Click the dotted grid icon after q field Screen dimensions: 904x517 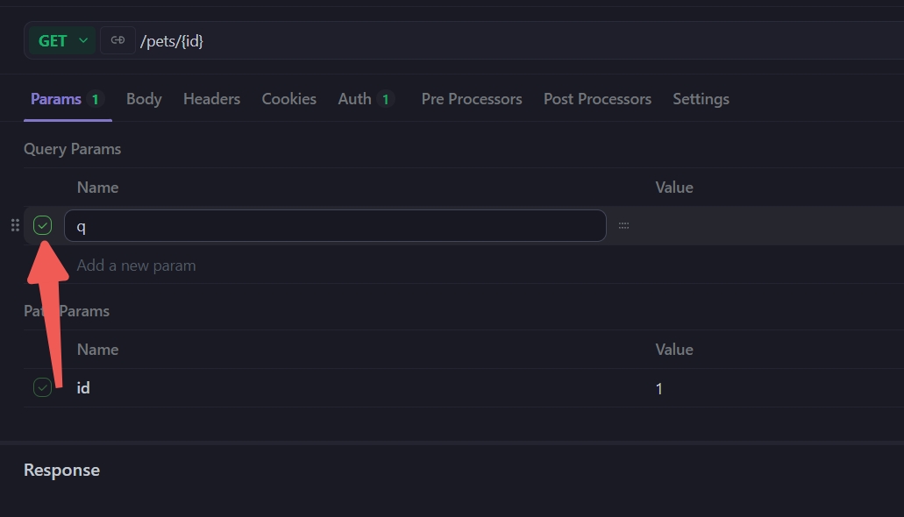tap(623, 225)
